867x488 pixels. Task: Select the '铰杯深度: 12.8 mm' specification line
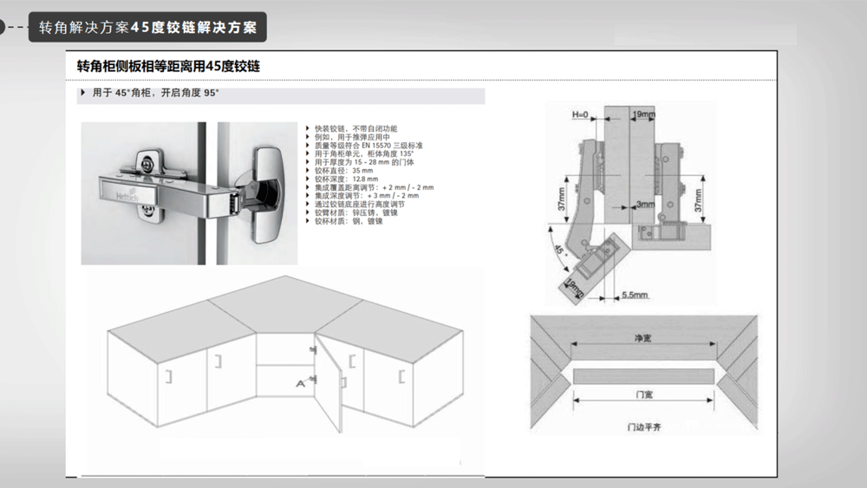[344, 179]
